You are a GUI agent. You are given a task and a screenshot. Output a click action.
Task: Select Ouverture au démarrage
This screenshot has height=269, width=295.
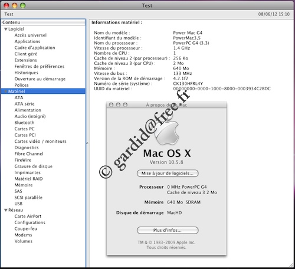tap(40, 79)
